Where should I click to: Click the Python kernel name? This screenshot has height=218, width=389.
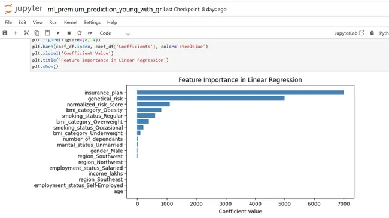[384, 33]
